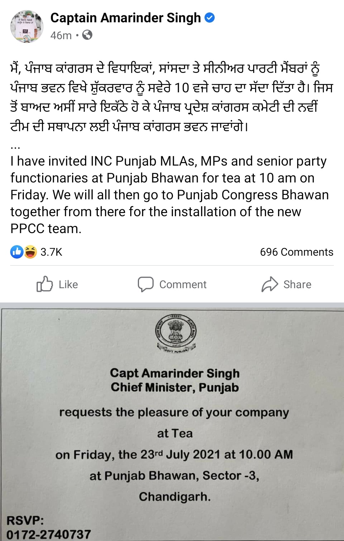Click "Chief Minister, Punjab" heading on the card
The width and height of the screenshot is (344, 541).
click(x=175, y=388)
